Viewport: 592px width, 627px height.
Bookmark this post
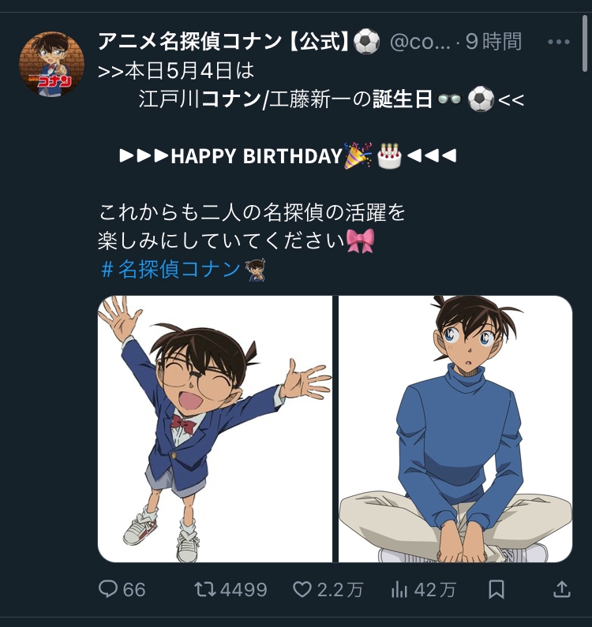(496, 589)
